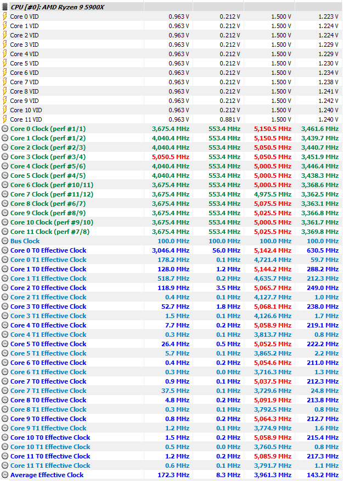Viewport: 343px width, 481px height.
Task: Click the clock icon for Core 9 T1 Effective Clock
Action: (x=5, y=428)
